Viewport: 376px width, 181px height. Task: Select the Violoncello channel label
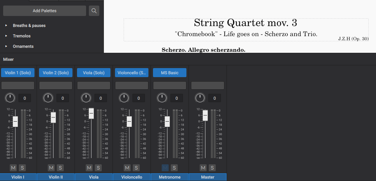click(132, 177)
